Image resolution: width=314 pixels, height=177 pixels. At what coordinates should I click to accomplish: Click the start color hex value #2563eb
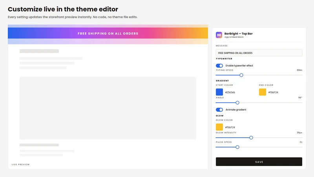point(230,92)
